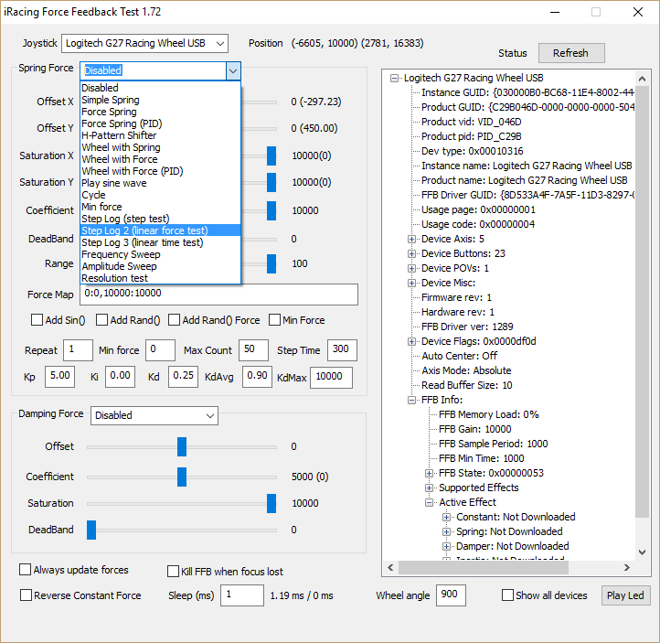Click the Kp value field

[x=60, y=377]
